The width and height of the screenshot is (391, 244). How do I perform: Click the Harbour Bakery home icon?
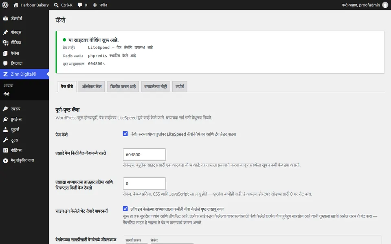coord(16,5)
